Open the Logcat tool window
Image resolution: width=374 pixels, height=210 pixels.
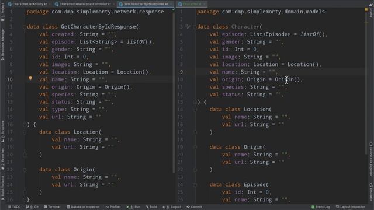[x=172, y=207]
